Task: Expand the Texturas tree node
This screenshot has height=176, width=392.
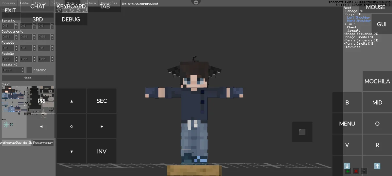Action: 344,47
